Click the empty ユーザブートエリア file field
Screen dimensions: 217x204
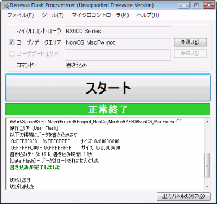pos(118,54)
